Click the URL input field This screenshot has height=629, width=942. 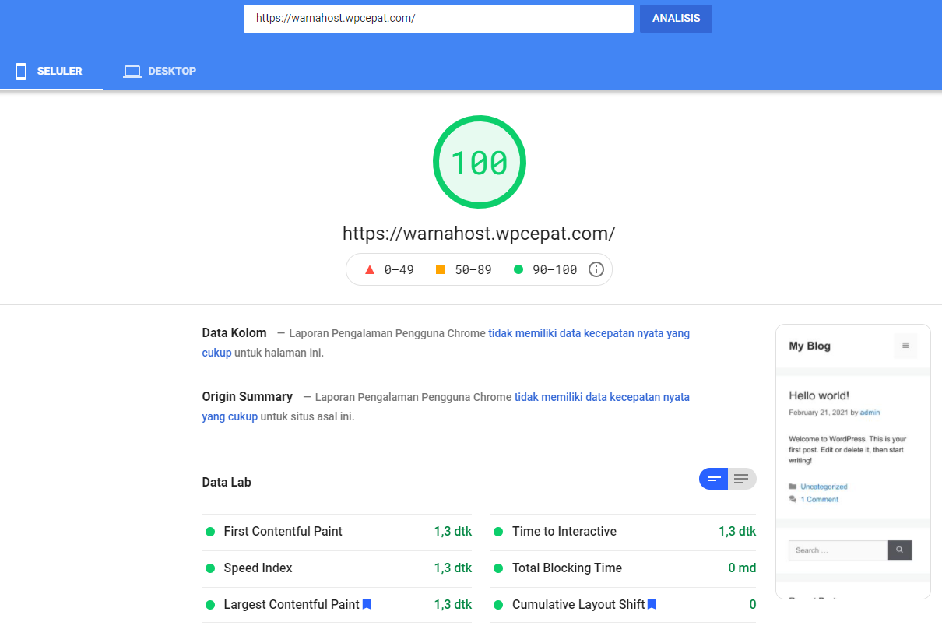[438, 19]
